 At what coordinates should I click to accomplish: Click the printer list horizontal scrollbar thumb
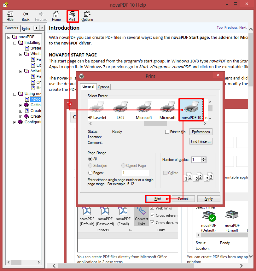click(155, 124)
